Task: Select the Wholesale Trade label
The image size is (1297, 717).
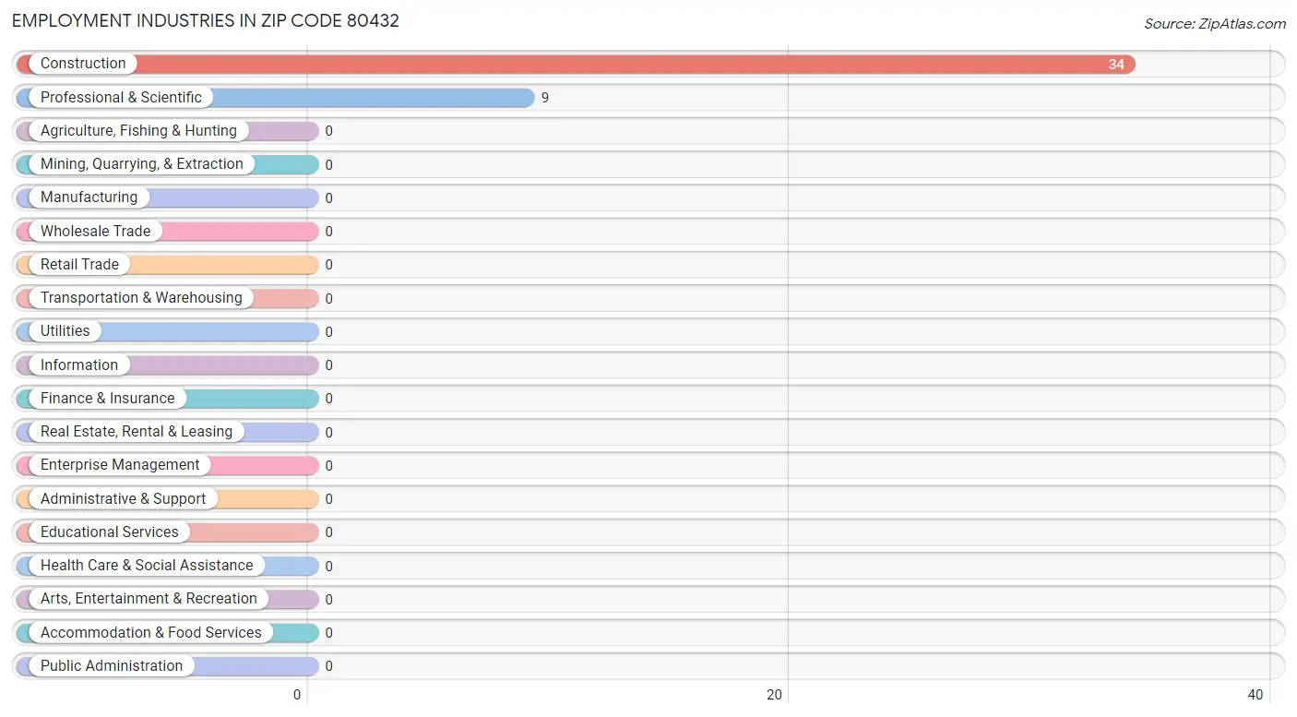Action: point(95,231)
